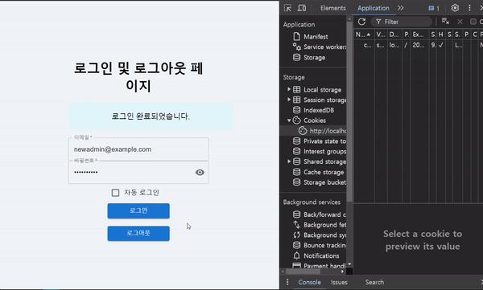Click the Manifest document icon
Viewport: 483px width, 290px height.
296,37
